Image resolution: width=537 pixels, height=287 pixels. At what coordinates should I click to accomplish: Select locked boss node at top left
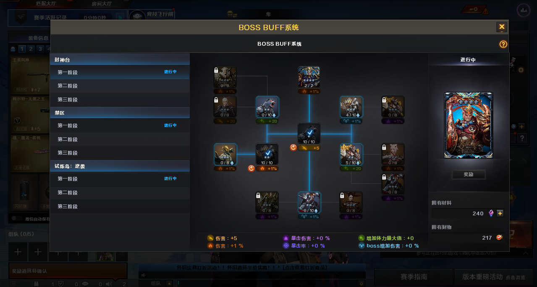coord(225,77)
